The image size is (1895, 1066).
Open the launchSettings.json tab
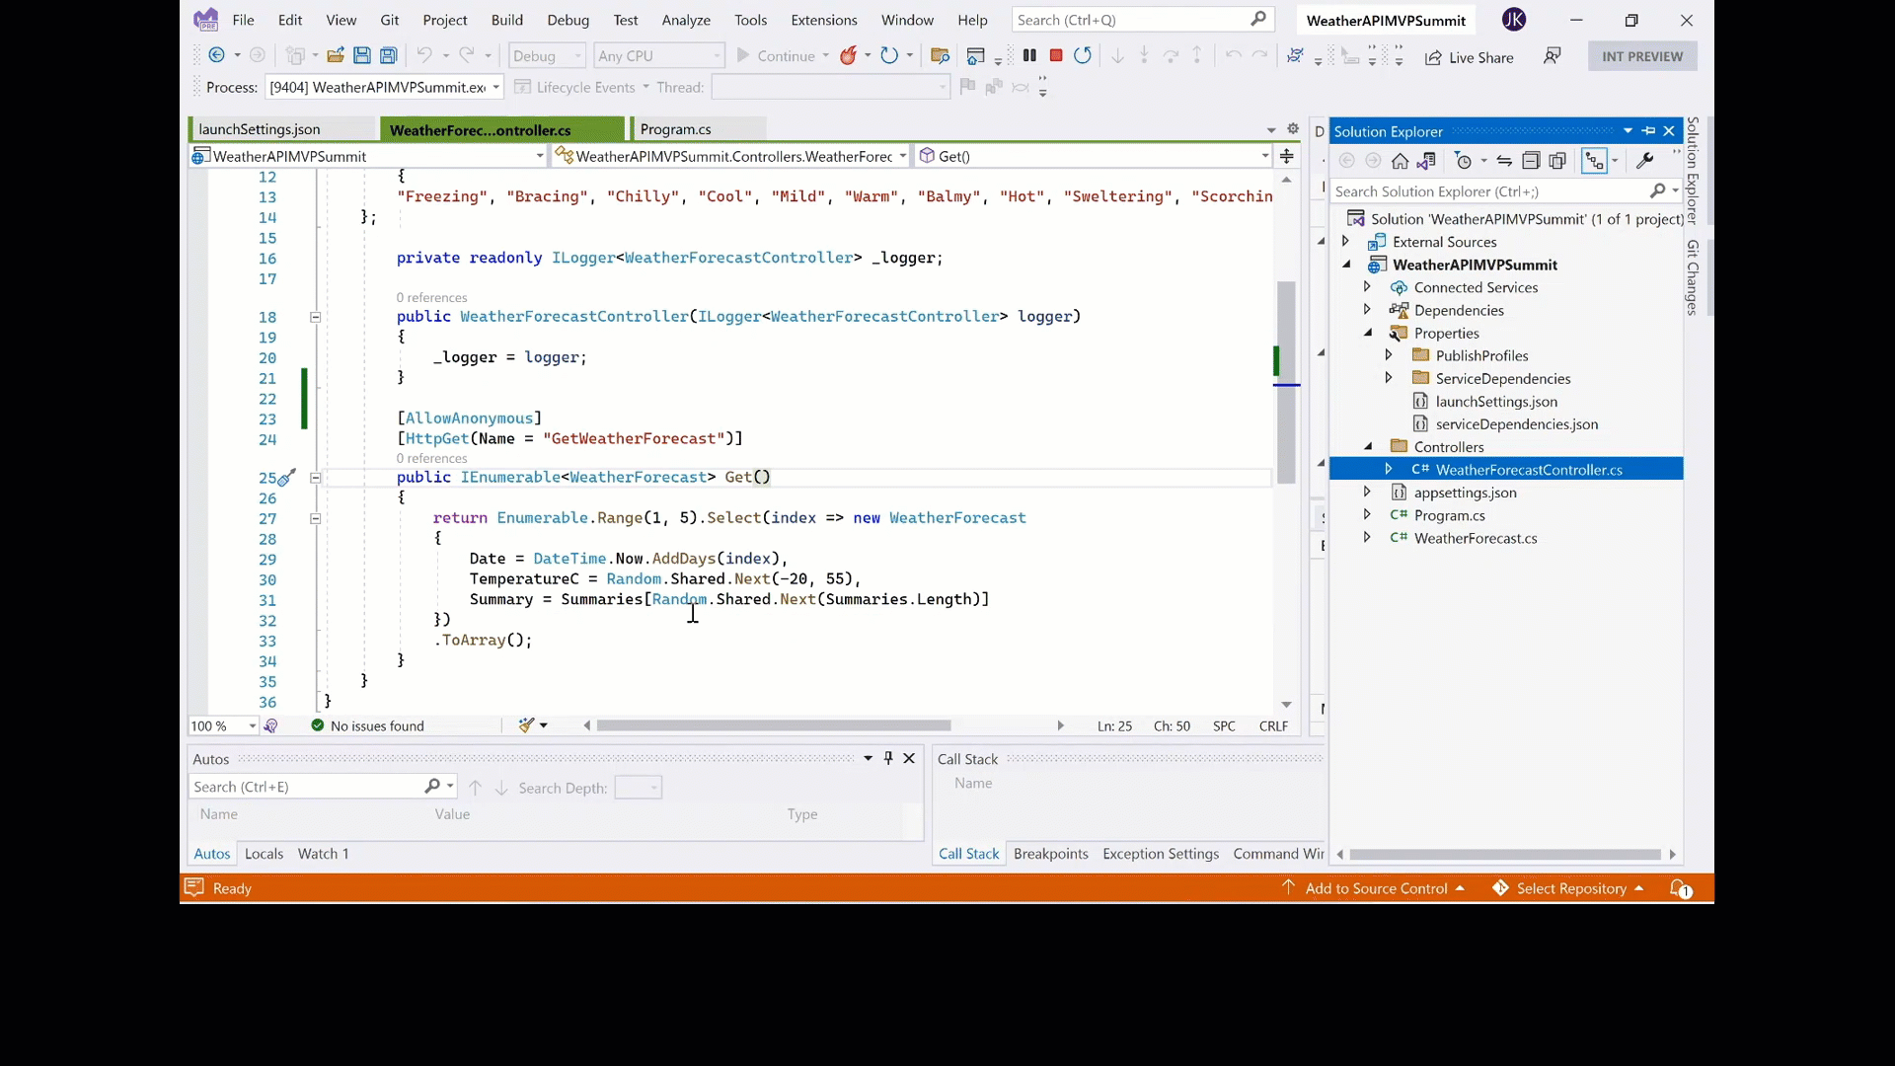click(259, 129)
